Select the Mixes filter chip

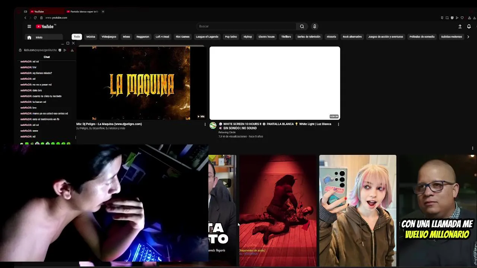126,37
